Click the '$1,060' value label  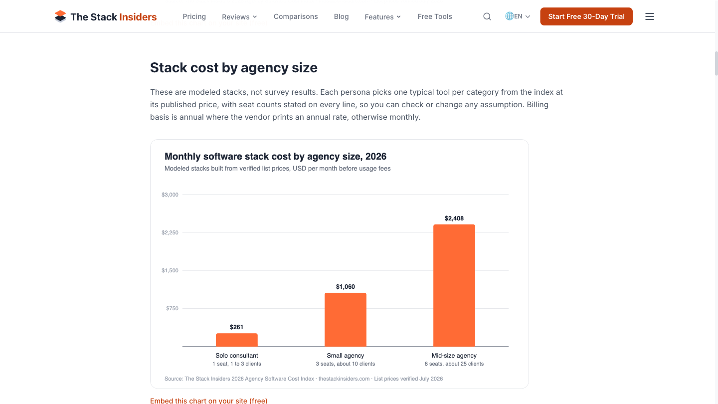[346, 287]
